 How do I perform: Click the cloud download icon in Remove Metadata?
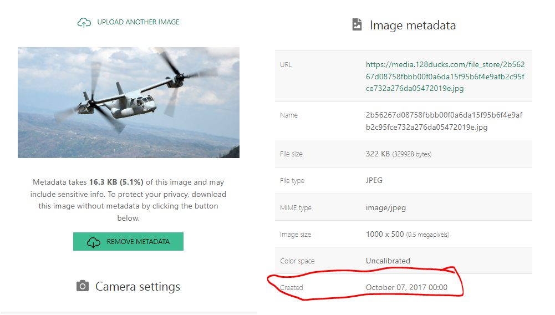(x=94, y=242)
